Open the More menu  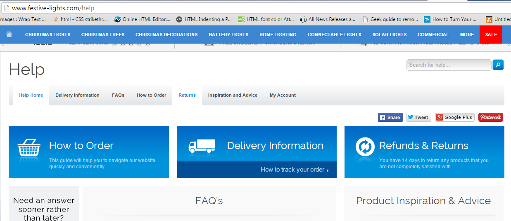coord(467,35)
